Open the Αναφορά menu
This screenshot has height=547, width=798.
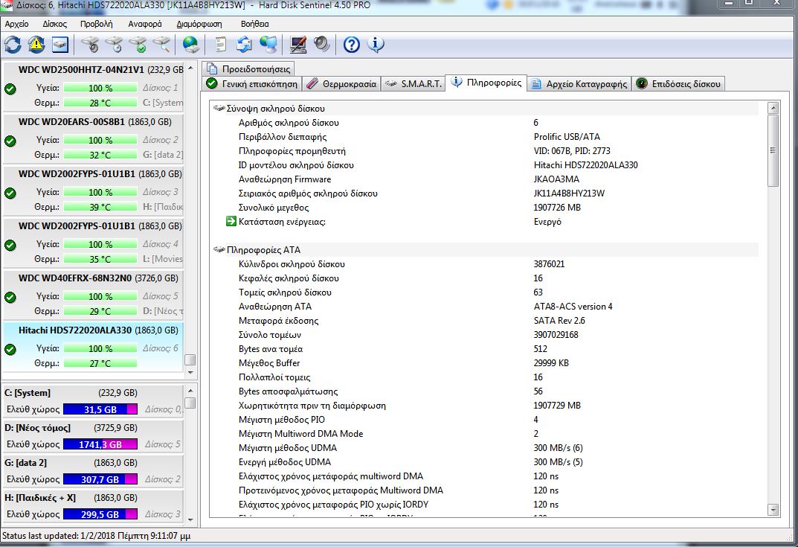coord(145,24)
